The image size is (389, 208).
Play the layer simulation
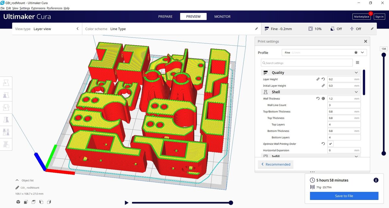coord(126,203)
